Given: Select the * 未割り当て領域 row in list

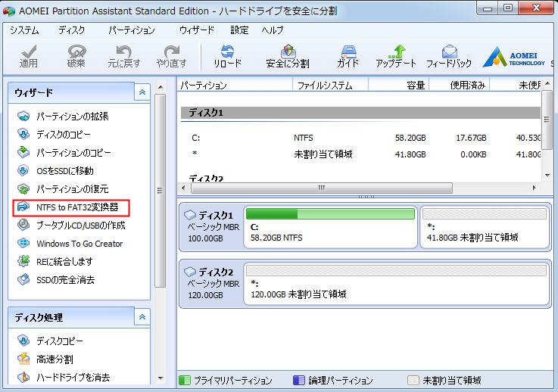Looking at the screenshot, I should (x=361, y=154).
